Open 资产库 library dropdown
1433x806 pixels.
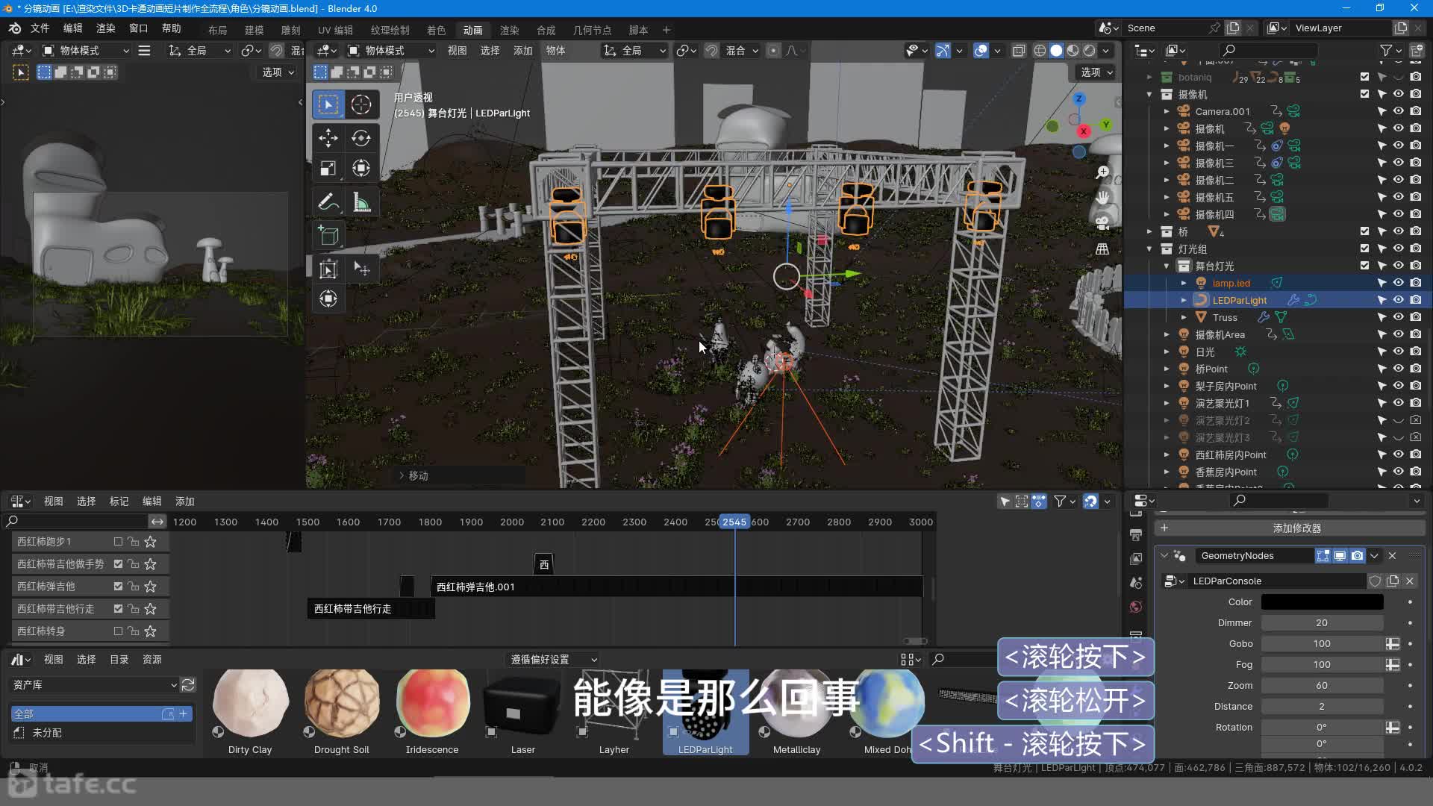pos(94,684)
